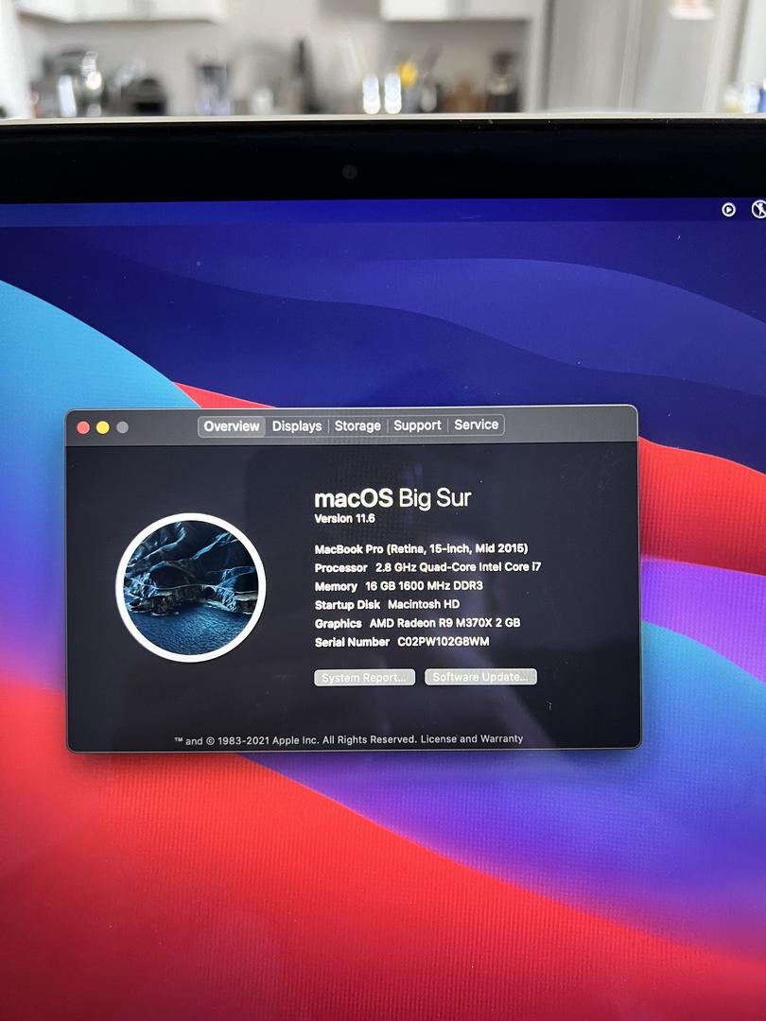766x1021 pixels.
Task: Click the greyed-out zoom window button
Action: click(x=122, y=427)
